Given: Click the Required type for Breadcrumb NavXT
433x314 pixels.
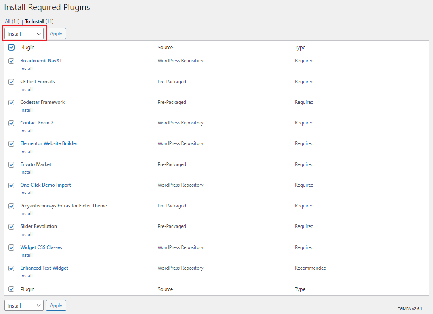Looking at the screenshot, I should point(304,61).
